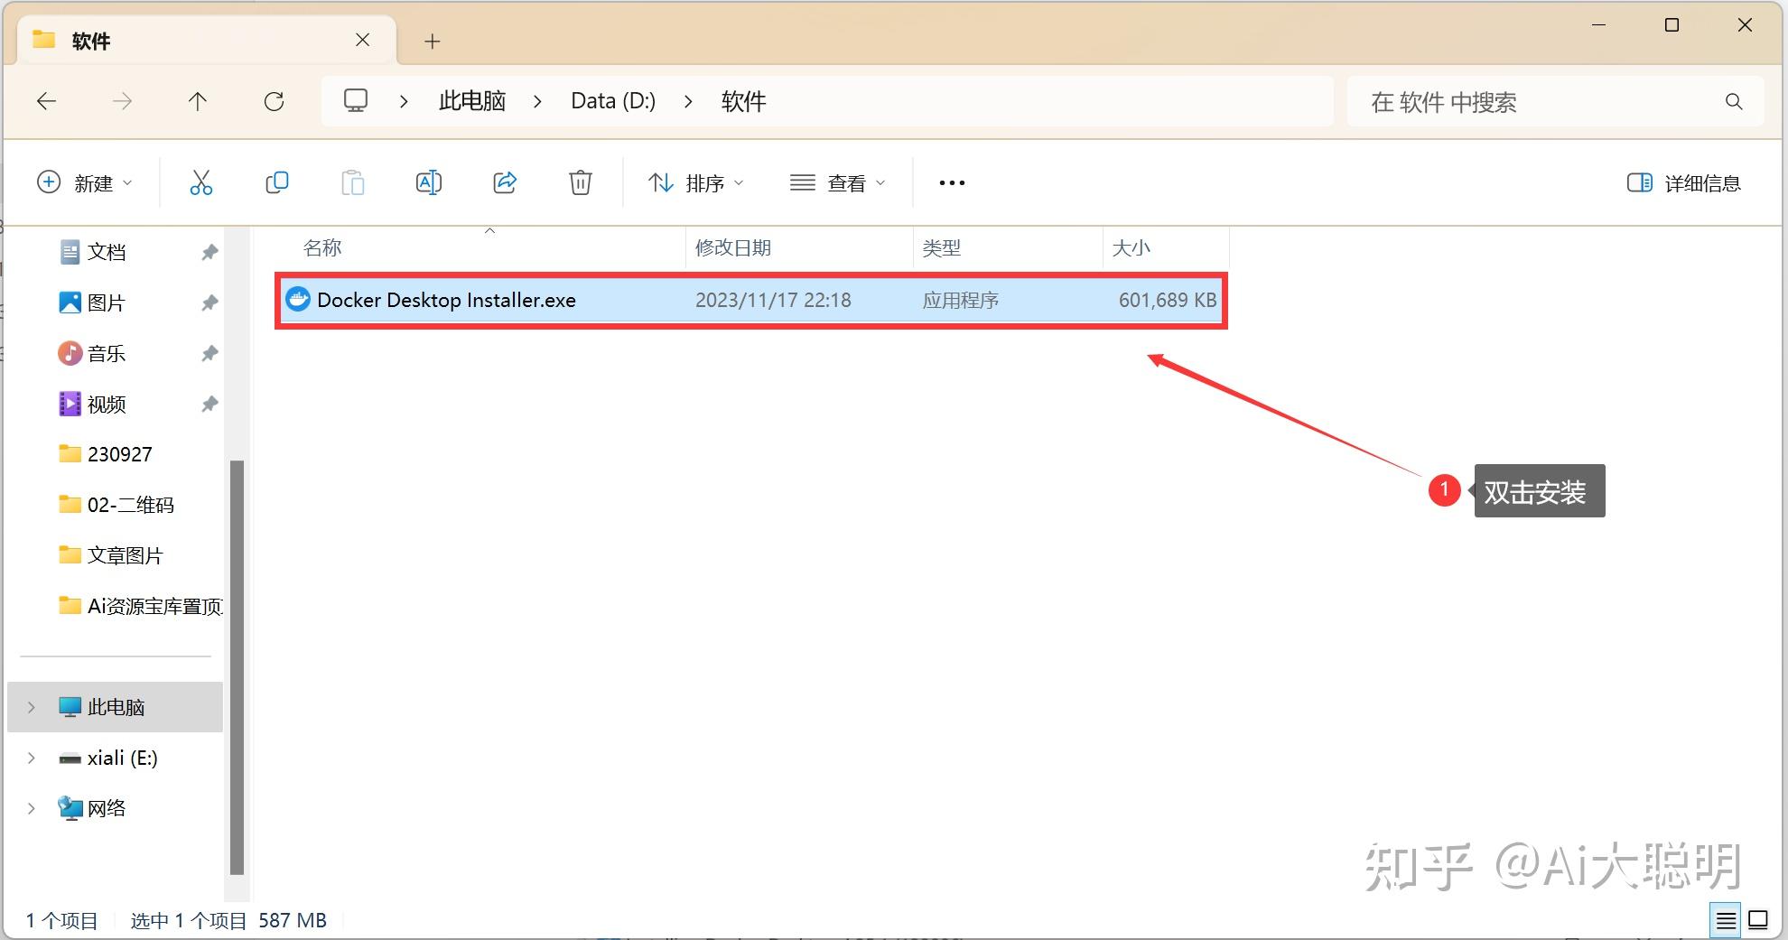Click chevron before 此电脑 in address bar
1788x940 pixels.
click(x=404, y=101)
